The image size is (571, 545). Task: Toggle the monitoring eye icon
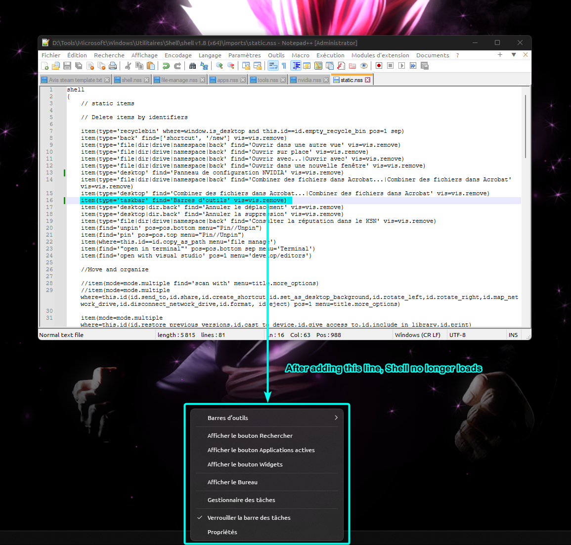tap(363, 66)
